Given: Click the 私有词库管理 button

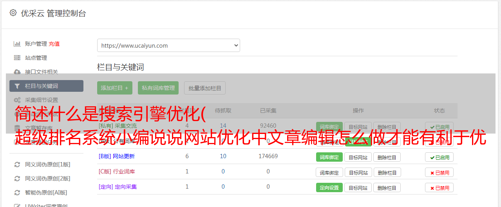Looking at the screenshot, I should coord(158,88).
